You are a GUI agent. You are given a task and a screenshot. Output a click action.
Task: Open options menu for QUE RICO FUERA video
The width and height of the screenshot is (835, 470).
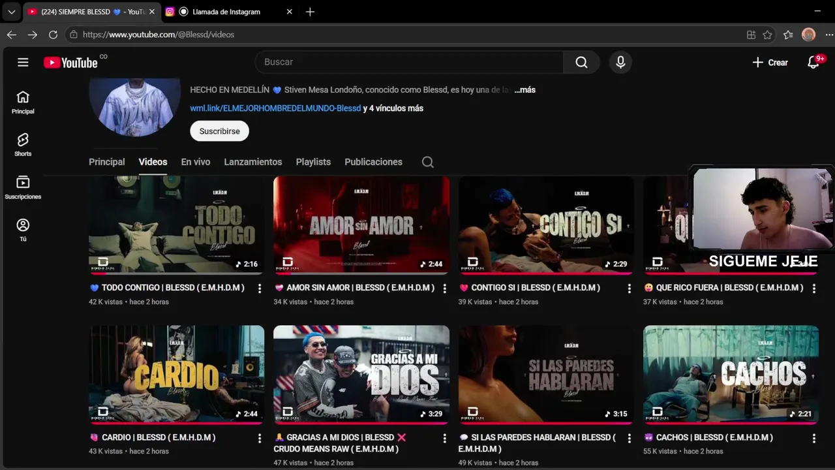click(814, 288)
